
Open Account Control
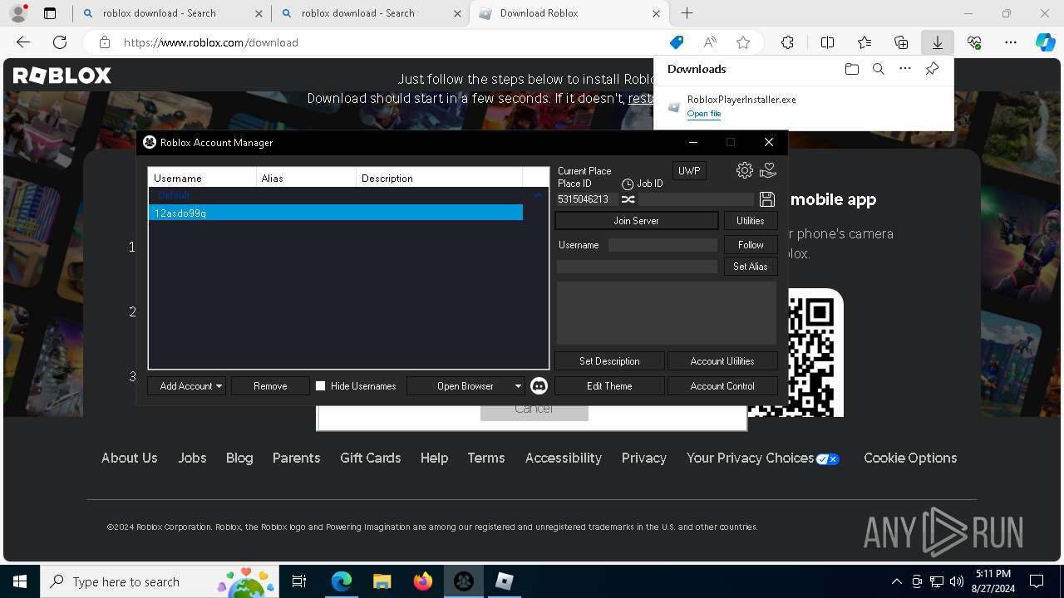(722, 386)
